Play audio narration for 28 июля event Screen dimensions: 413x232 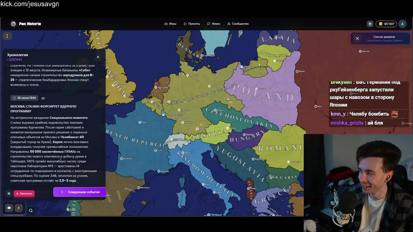[43, 98]
